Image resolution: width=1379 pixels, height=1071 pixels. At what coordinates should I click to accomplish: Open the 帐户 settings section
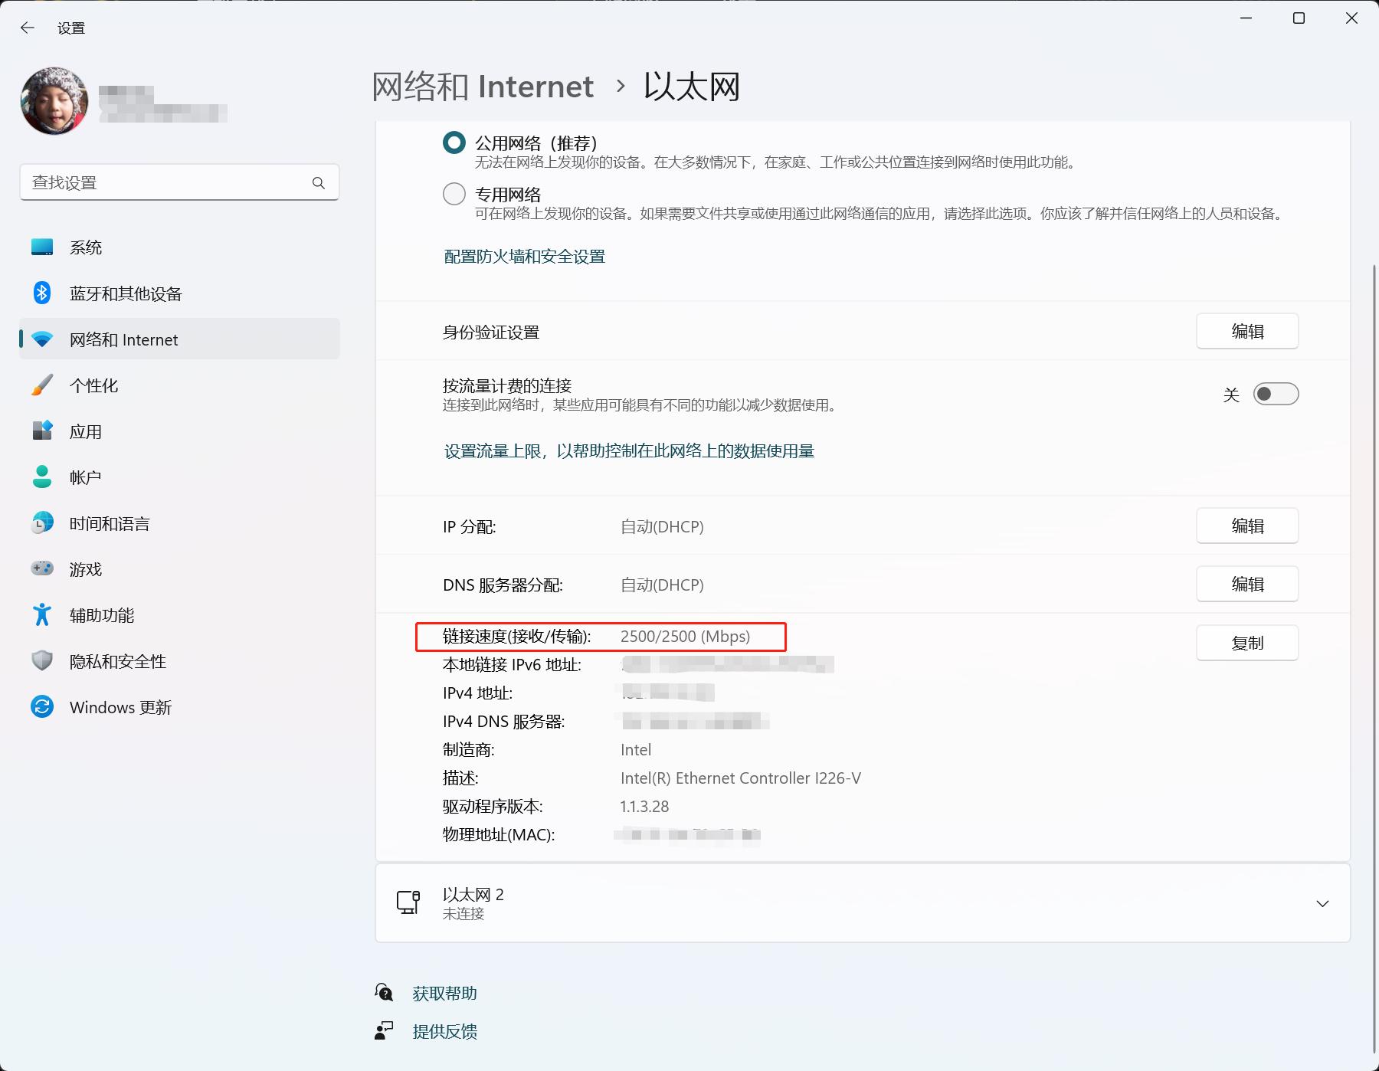(86, 477)
